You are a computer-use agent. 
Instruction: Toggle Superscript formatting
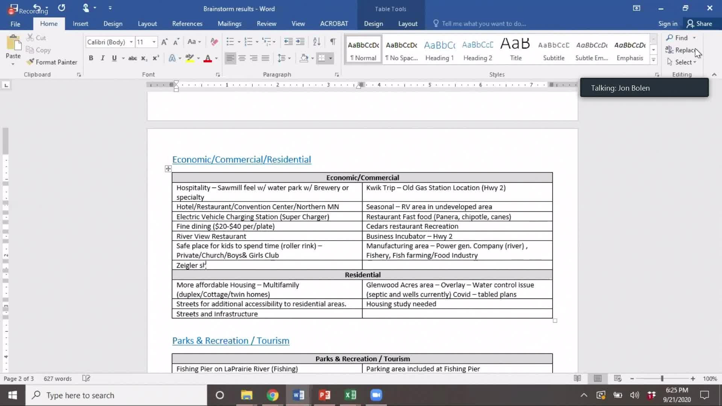(x=156, y=58)
